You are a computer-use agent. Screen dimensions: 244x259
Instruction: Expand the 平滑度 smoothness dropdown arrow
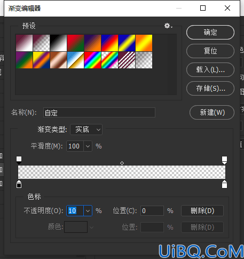(88, 146)
